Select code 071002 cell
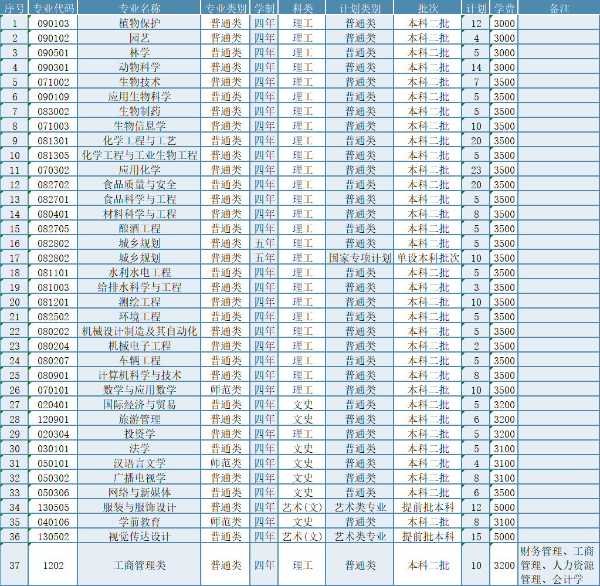This screenshot has height=586, width=600. pyautogui.click(x=53, y=82)
